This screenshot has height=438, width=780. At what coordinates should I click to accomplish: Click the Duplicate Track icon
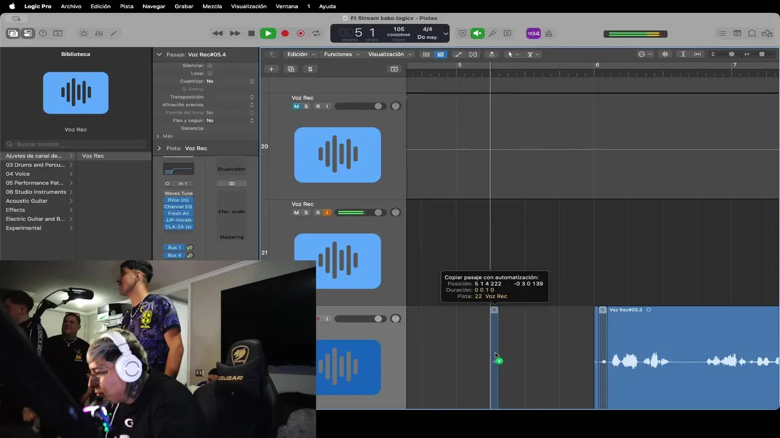pyautogui.click(x=291, y=69)
